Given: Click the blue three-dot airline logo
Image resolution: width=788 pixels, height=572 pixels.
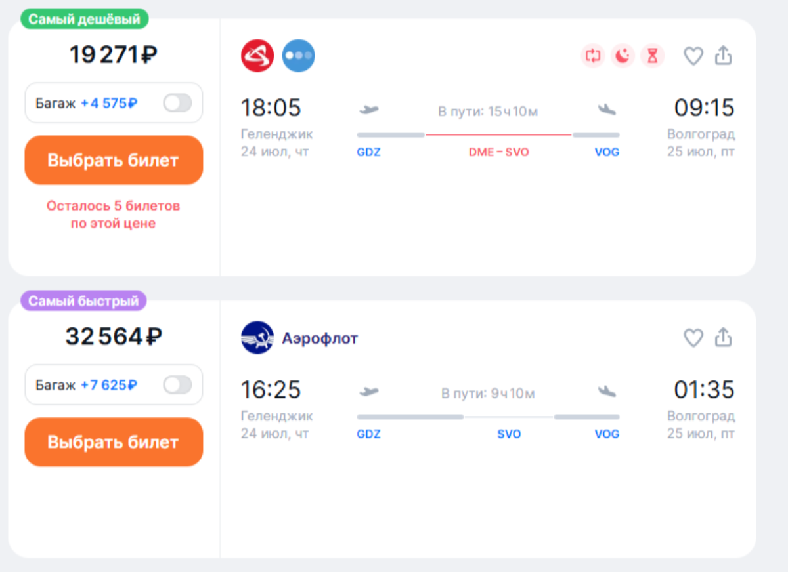Looking at the screenshot, I should pyautogui.click(x=298, y=56).
